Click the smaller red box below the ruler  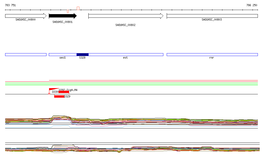[68, 11]
